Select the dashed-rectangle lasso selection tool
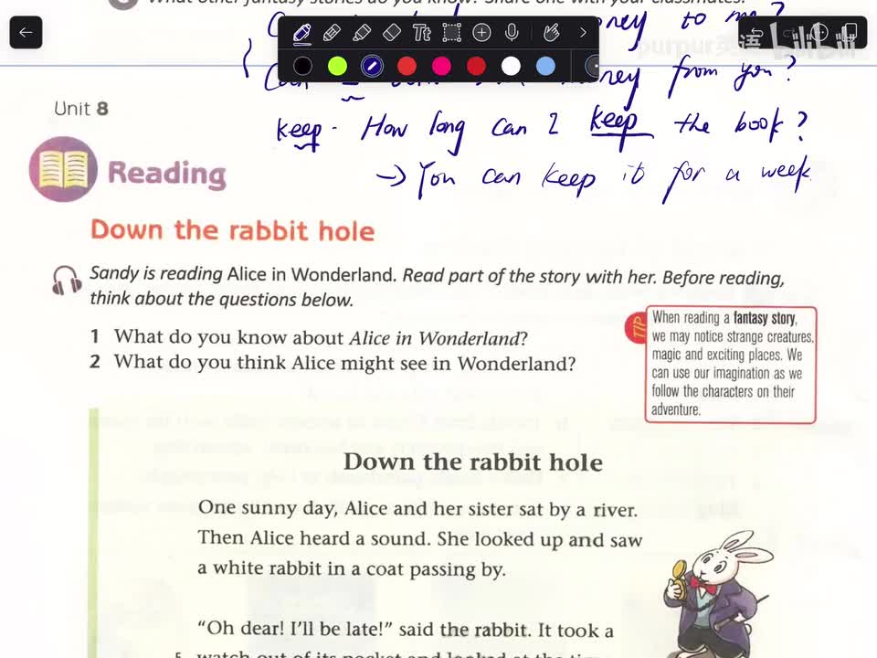Viewport: 877px width, 658px height. click(x=452, y=33)
